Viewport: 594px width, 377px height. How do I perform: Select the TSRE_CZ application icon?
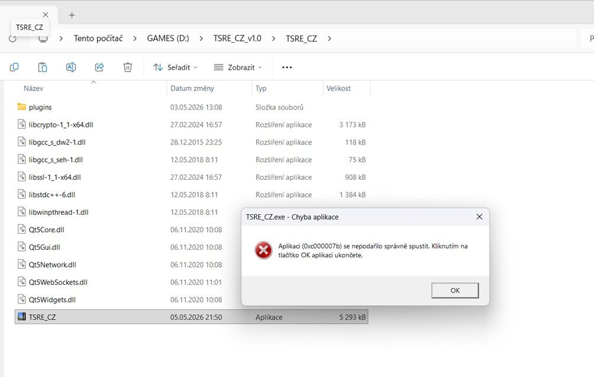click(x=22, y=317)
